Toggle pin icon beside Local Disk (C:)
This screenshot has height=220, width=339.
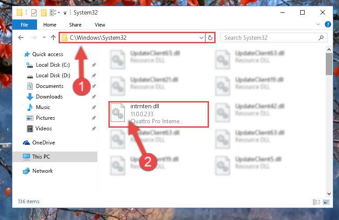pyautogui.click(x=93, y=65)
